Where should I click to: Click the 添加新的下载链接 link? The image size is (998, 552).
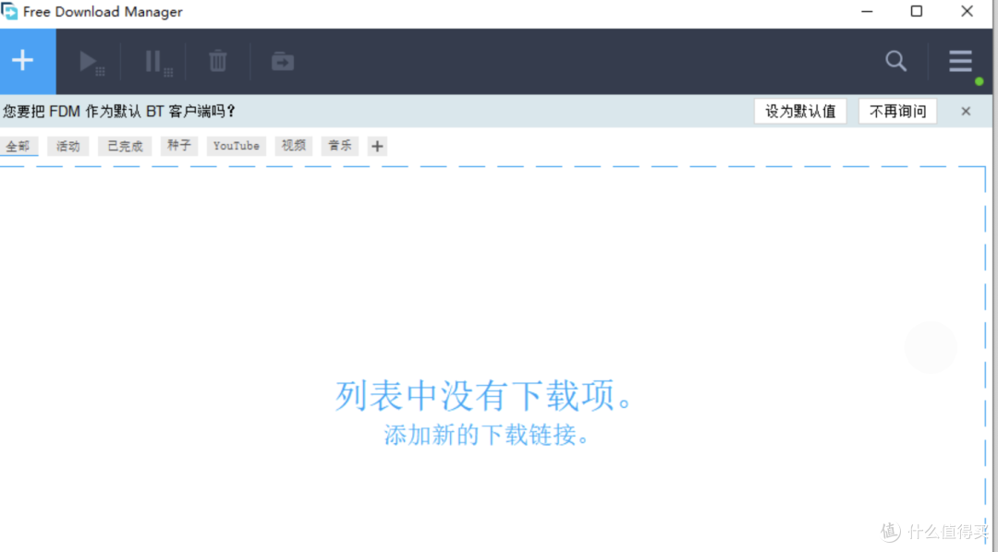[484, 434]
